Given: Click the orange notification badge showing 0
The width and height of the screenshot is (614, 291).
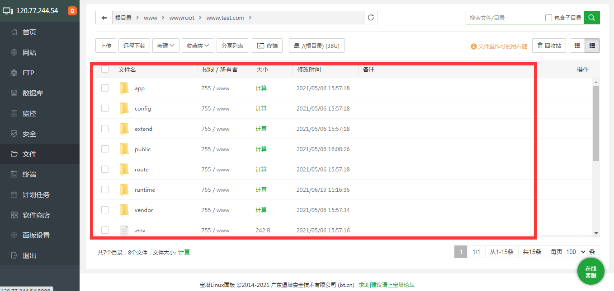Looking at the screenshot, I should click(x=72, y=11).
